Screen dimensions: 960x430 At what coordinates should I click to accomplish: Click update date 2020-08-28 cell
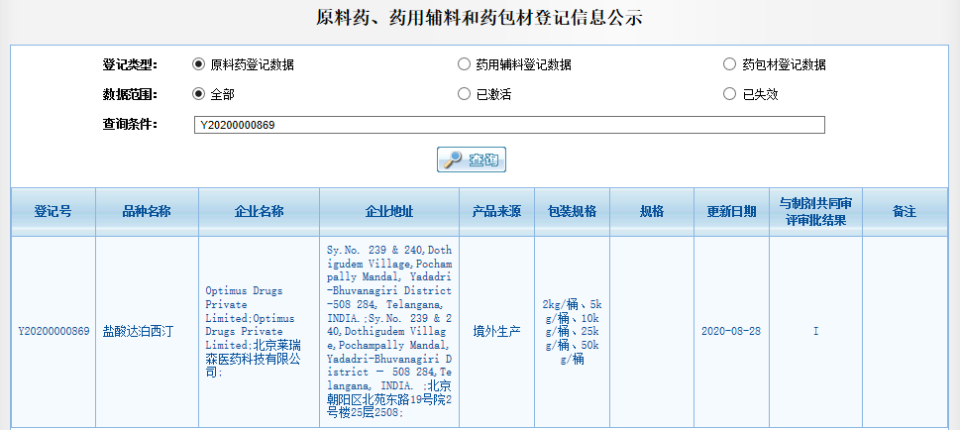point(731,331)
